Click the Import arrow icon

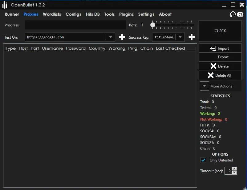point(213,48)
